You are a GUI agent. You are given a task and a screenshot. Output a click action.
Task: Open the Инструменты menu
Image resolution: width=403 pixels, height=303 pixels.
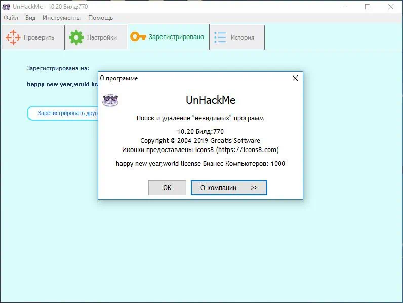click(x=62, y=18)
